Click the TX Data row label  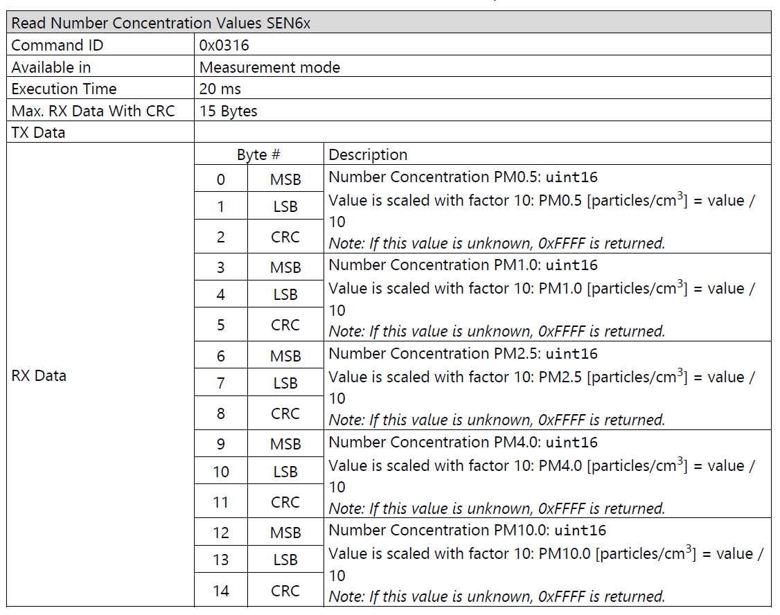tap(38, 133)
